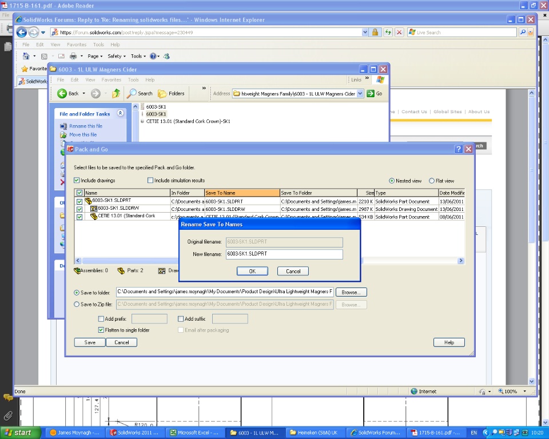Click the New filename input field
Screen dimensions: 549x439
[284, 254]
